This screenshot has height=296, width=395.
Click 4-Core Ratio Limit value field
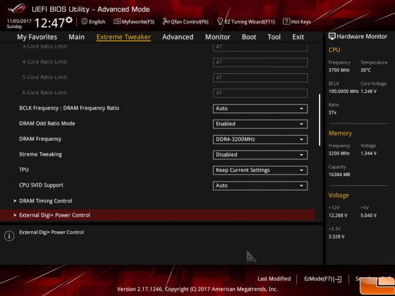click(260, 62)
